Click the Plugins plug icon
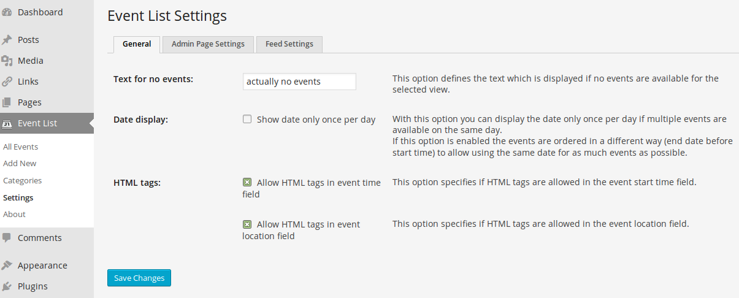 [7, 286]
